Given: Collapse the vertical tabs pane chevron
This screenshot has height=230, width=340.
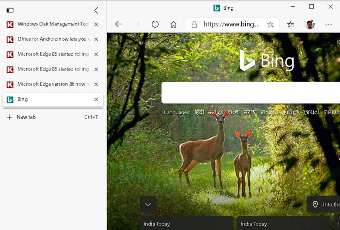Looking at the screenshot, I should click(x=96, y=10).
